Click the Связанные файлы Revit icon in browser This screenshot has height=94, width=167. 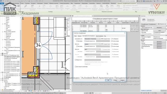(3, 90)
